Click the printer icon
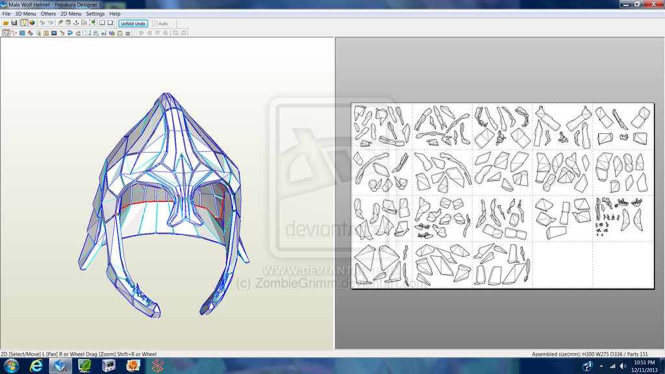The height and width of the screenshot is (374, 665). (128, 32)
